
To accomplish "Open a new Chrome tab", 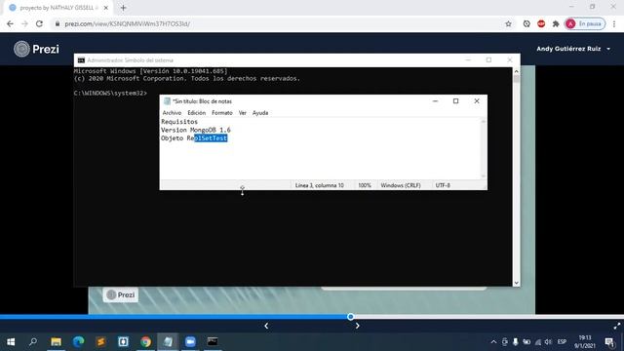I will click(x=123, y=8).
